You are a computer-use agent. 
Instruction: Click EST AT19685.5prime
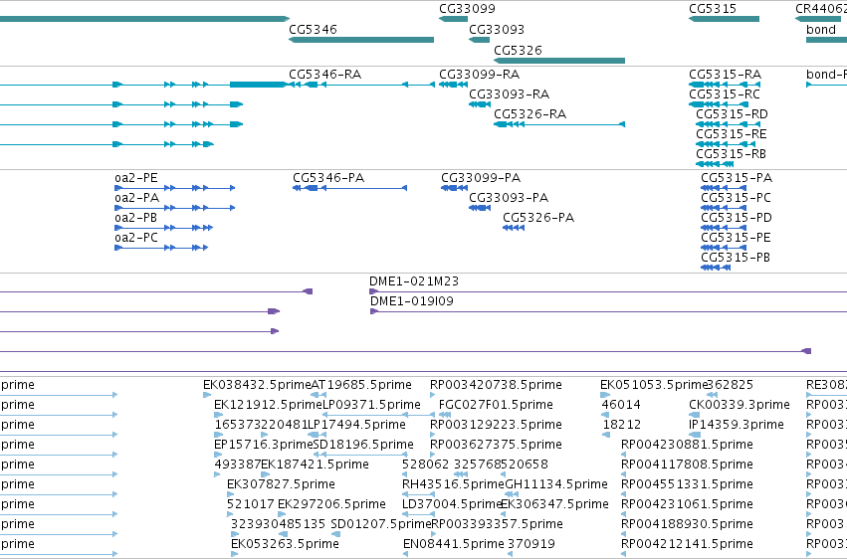[x=318, y=396]
